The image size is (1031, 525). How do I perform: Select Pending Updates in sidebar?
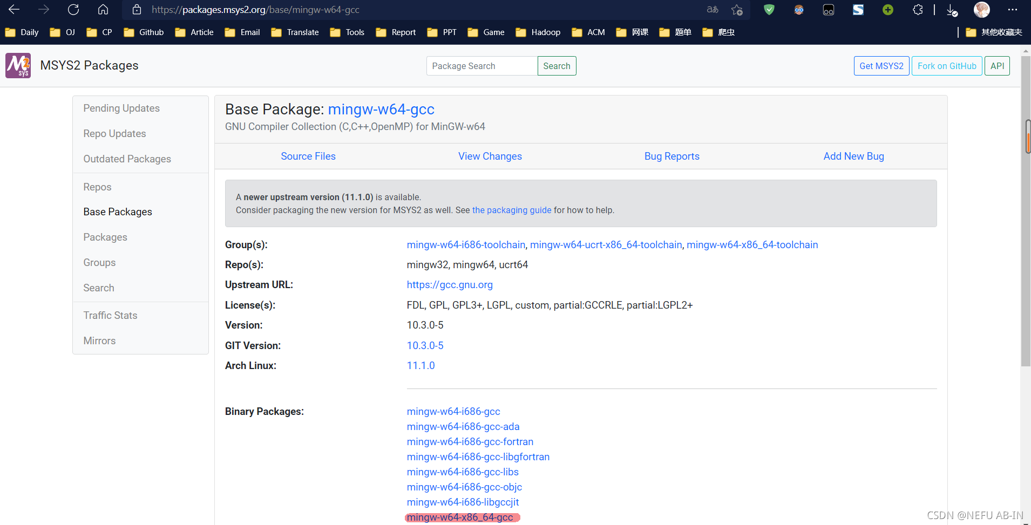click(x=121, y=108)
